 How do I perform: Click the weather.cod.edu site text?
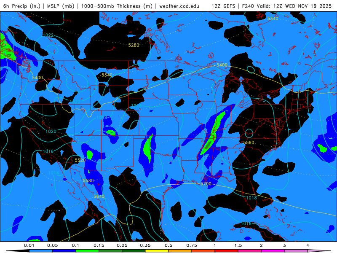point(179,6)
